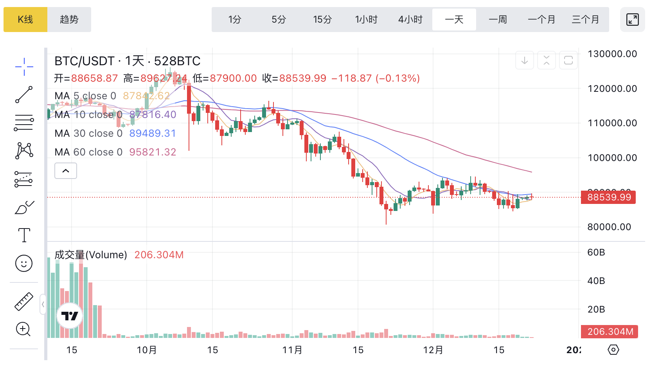
Task: Select the text annotation tool
Action: (x=24, y=235)
